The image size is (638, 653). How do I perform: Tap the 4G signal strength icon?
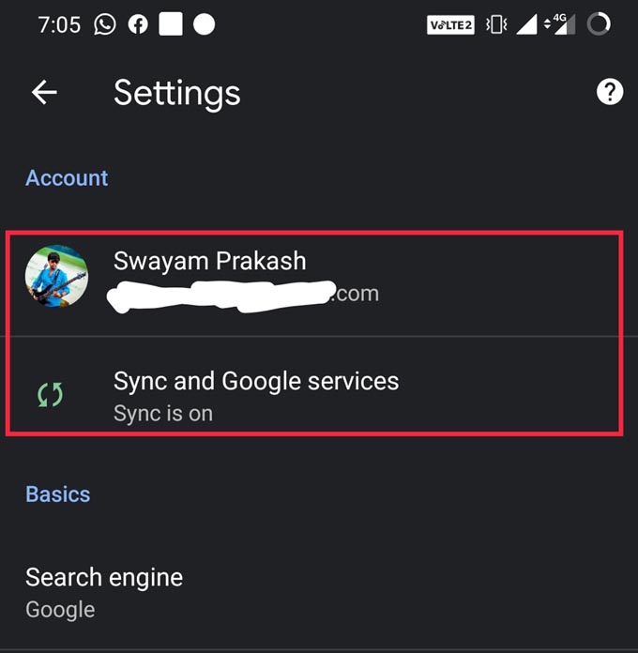click(560, 24)
